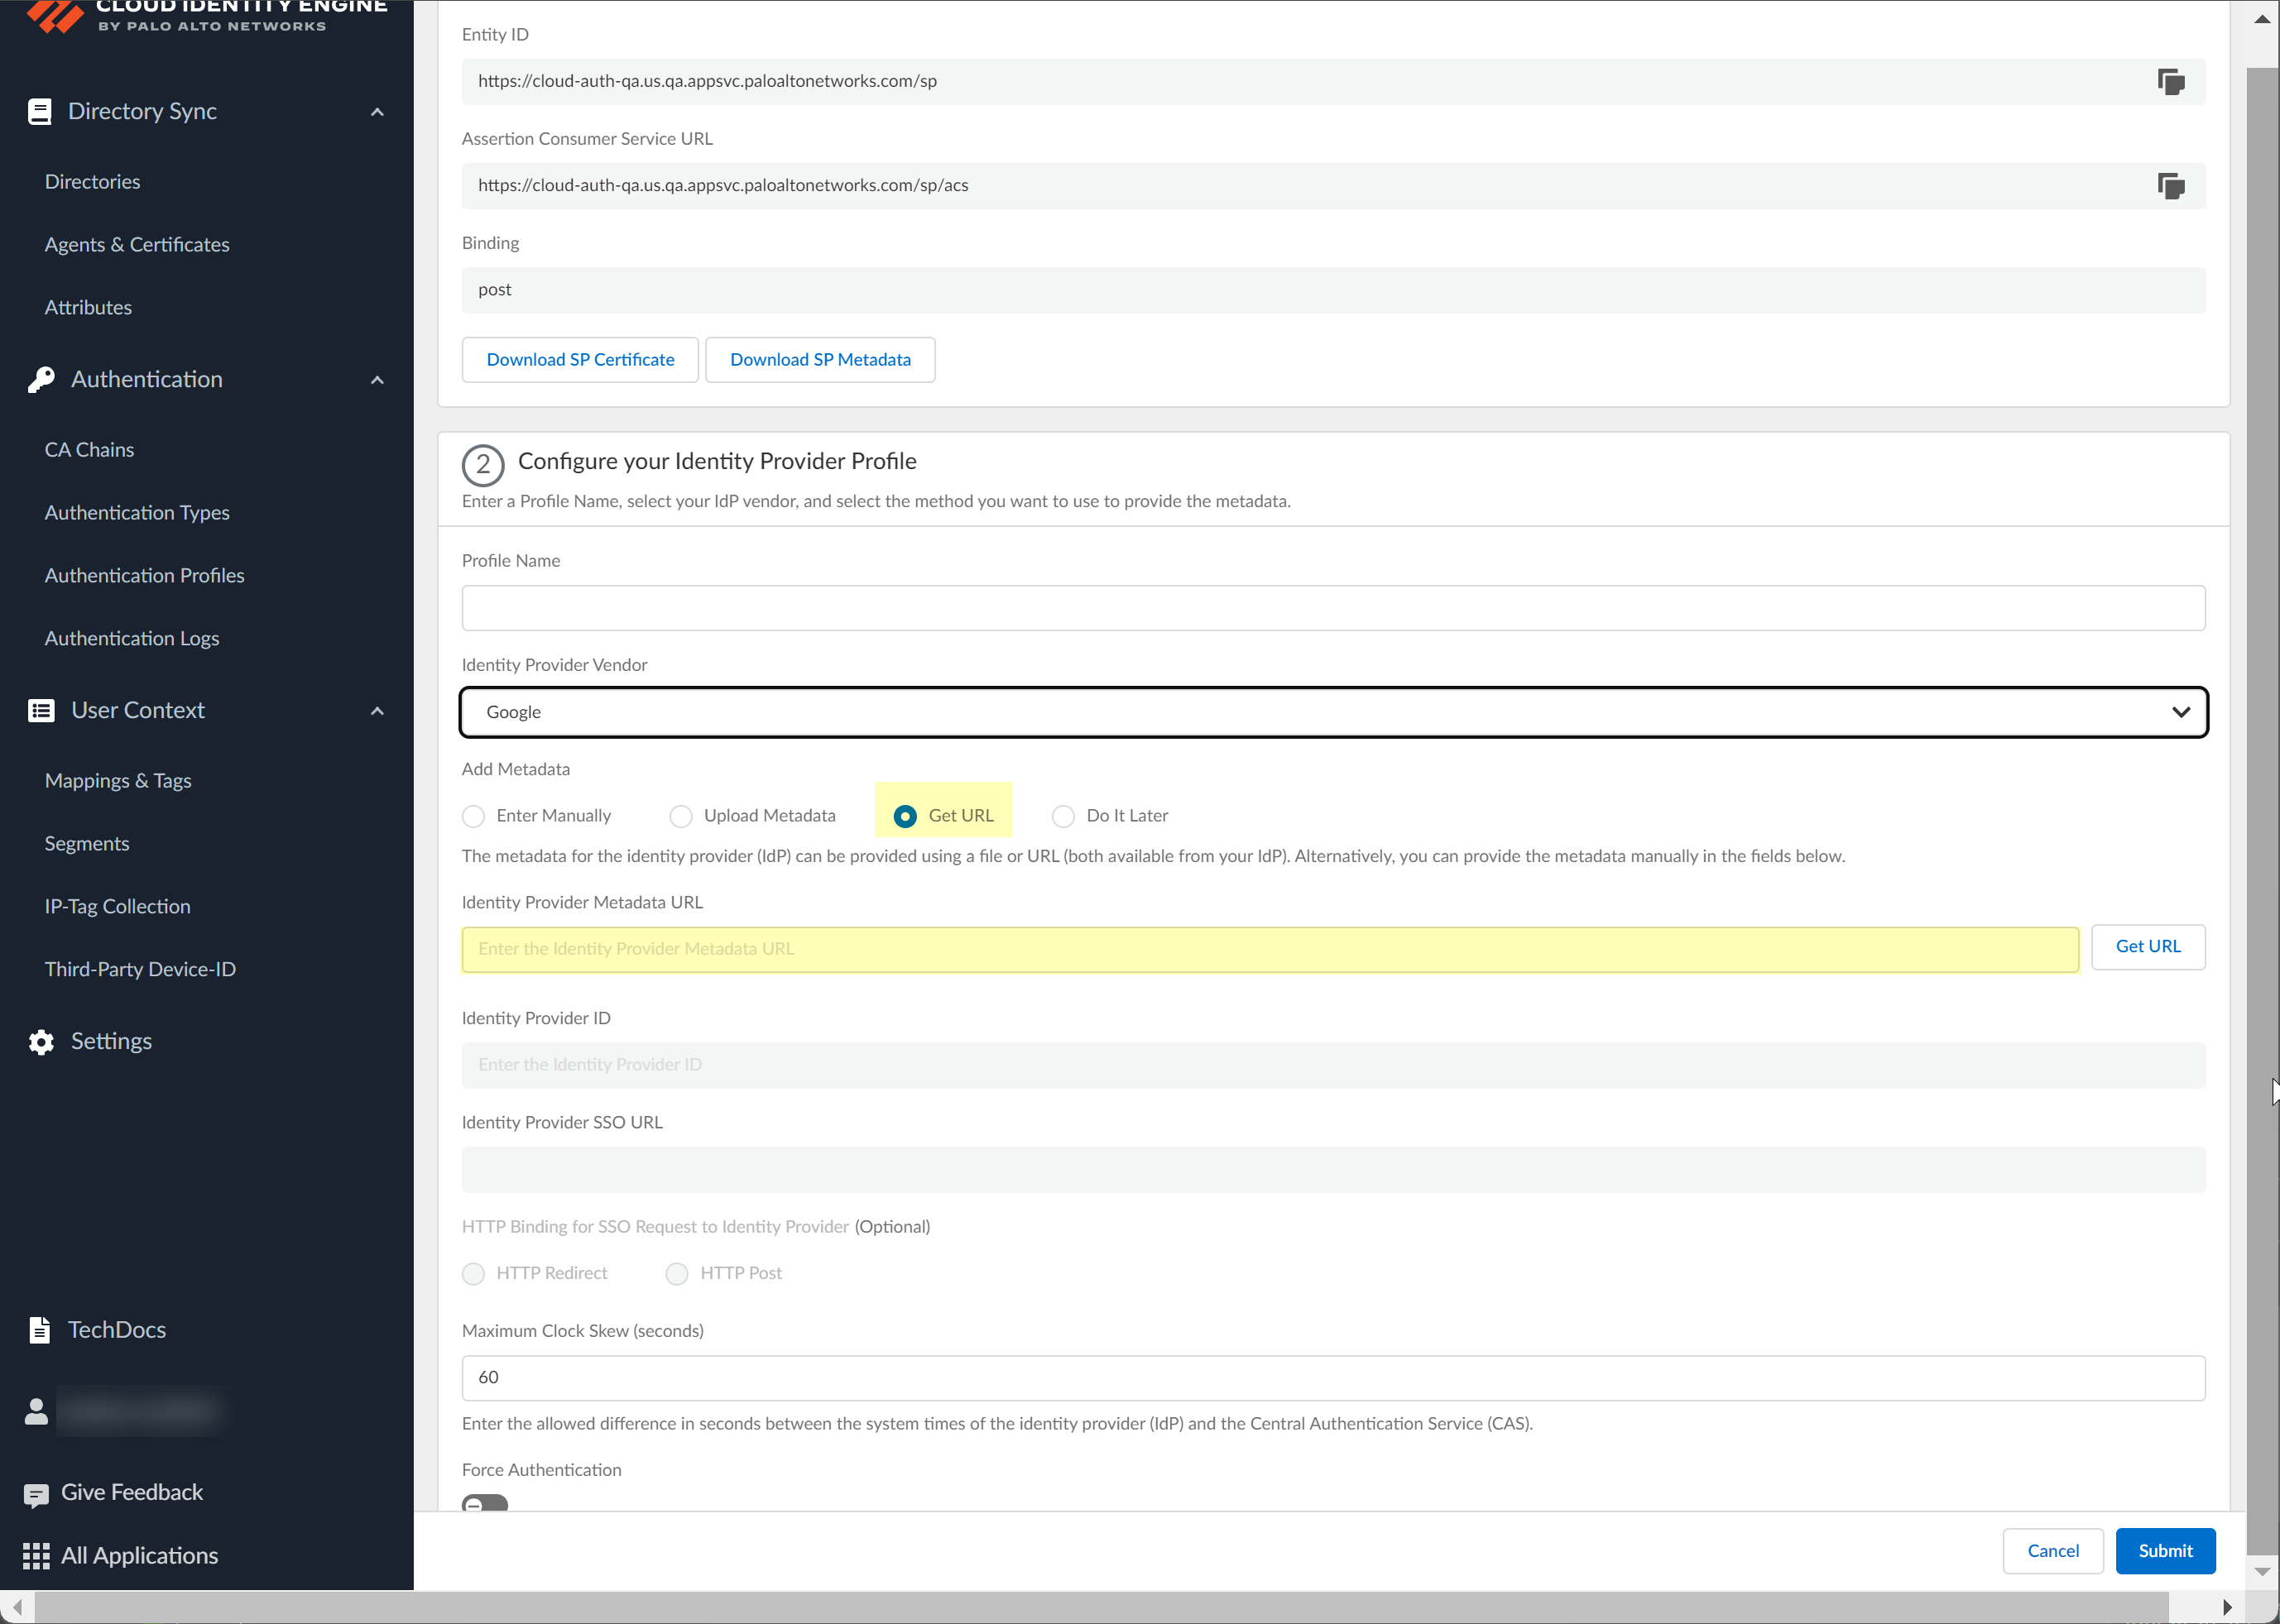
Task: Click the TechDocs document icon
Action: (x=40, y=1330)
